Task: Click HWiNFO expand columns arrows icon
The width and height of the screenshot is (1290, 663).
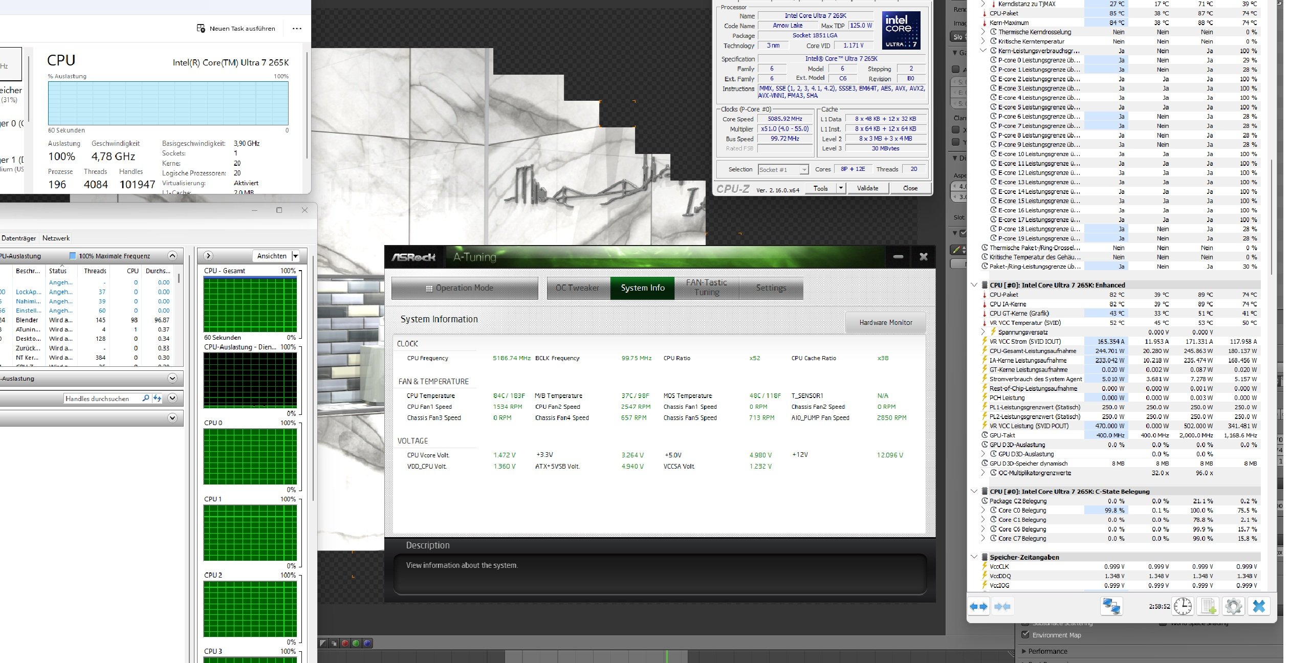Action: pyautogui.click(x=978, y=607)
